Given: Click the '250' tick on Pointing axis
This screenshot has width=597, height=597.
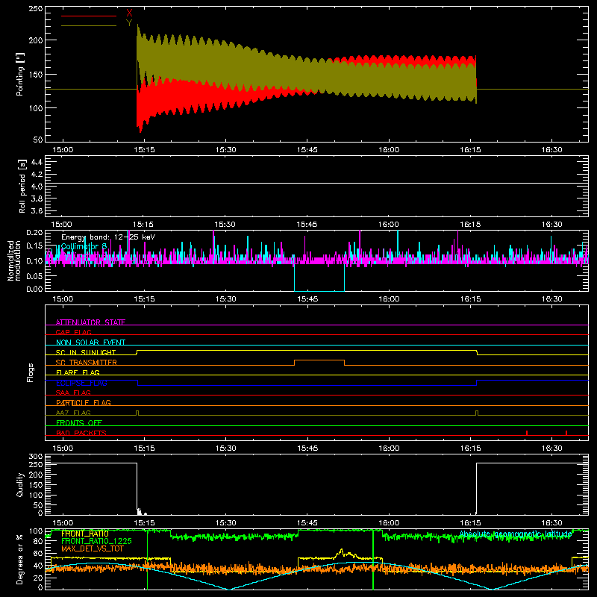Looking at the screenshot, I should [36, 9].
